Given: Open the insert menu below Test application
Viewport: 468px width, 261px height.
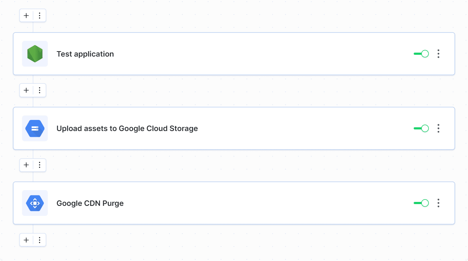Looking at the screenshot, I should point(40,90).
